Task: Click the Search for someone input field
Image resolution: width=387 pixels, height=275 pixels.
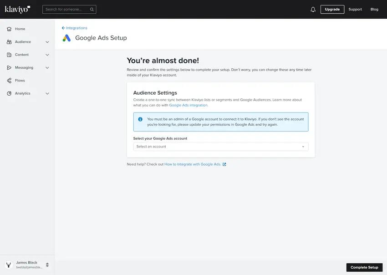Action: [x=64, y=9]
